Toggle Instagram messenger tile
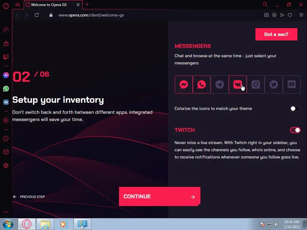 (x=256, y=84)
